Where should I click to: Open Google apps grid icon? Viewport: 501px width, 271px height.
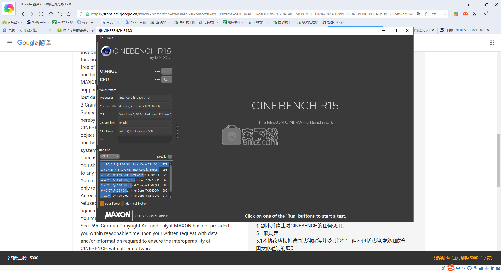492,43
